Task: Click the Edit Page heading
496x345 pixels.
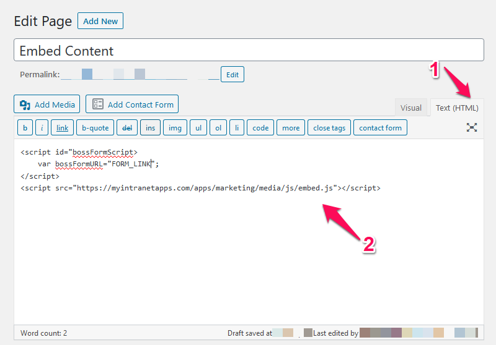Action: point(43,22)
